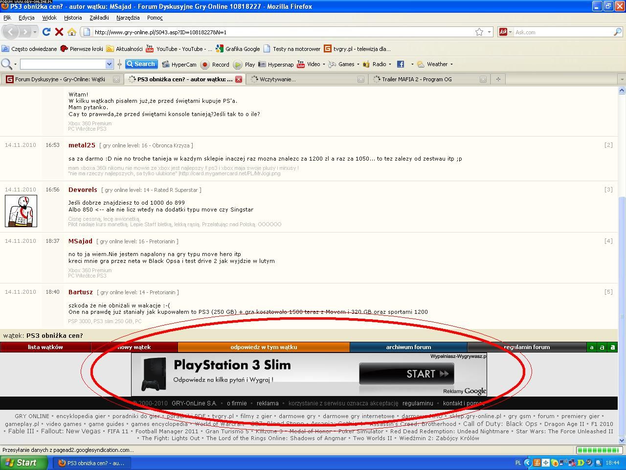Stop loading with the red X button
Screen dimensions: 626x470
59,32
